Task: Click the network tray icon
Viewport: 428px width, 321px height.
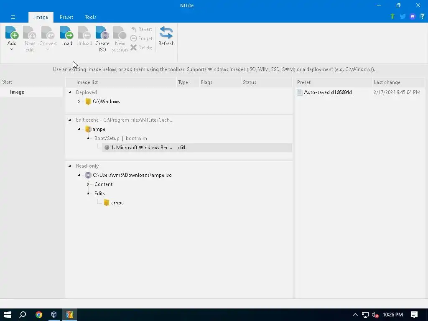Action: (x=365, y=315)
